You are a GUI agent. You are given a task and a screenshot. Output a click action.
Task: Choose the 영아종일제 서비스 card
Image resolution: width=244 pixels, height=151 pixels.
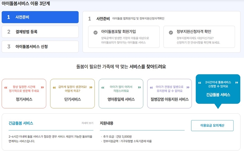(x=121, y=93)
